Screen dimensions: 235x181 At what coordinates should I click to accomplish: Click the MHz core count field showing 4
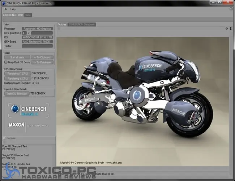tap(24, 33)
